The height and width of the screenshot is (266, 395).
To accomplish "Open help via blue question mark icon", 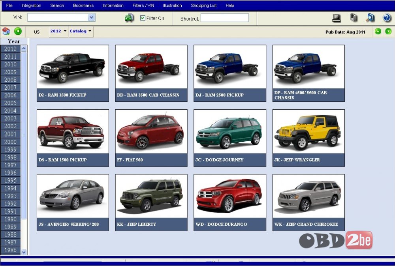I will pyautogui.click(x=387, y=18).
